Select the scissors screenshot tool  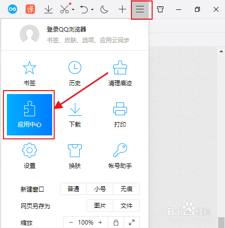[64, 9]
